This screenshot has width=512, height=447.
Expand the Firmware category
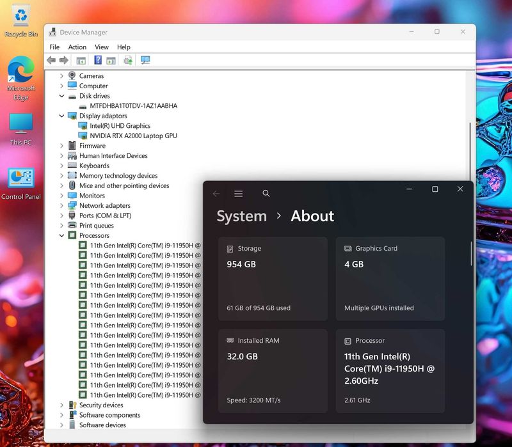[61, 146]
